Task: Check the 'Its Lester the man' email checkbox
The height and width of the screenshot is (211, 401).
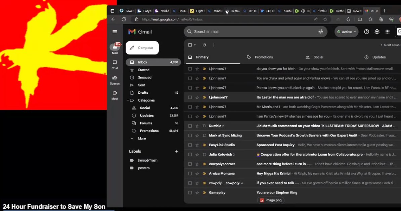Action: pos(190,97)
